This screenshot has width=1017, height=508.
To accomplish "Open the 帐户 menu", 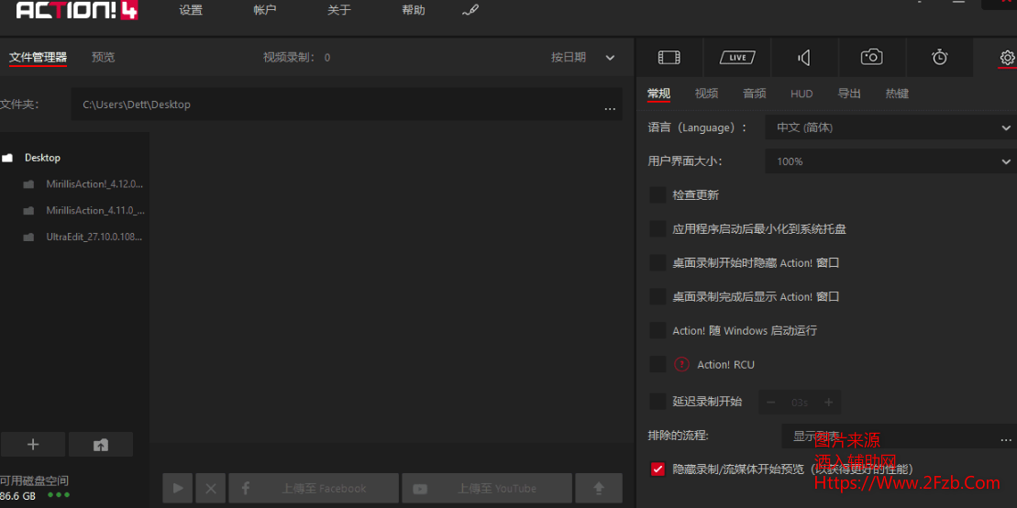I will click(265, 10).
